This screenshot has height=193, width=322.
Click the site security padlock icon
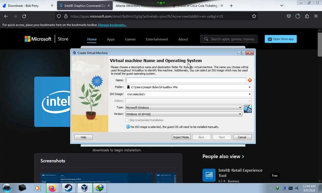click(66, 16)
